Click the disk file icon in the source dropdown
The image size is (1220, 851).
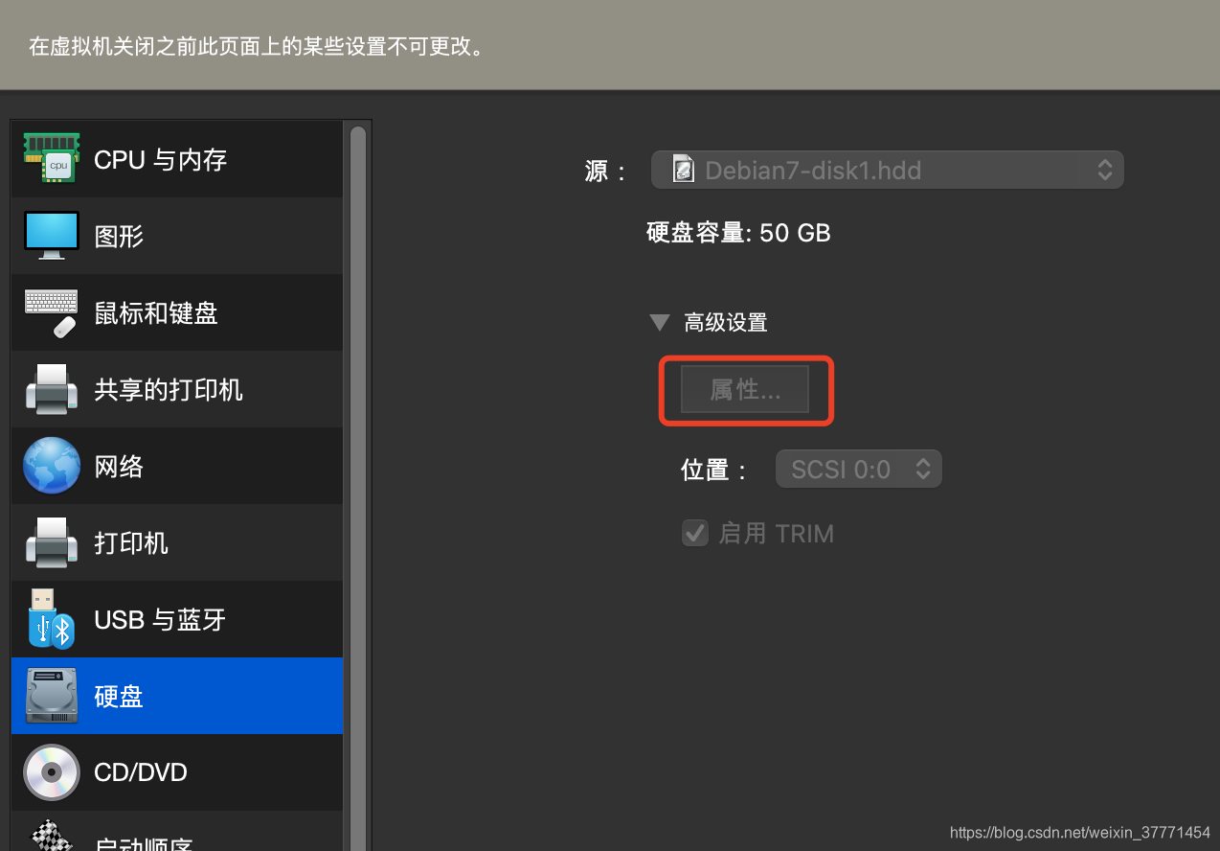pyautogui.click(x=683, y=170)
